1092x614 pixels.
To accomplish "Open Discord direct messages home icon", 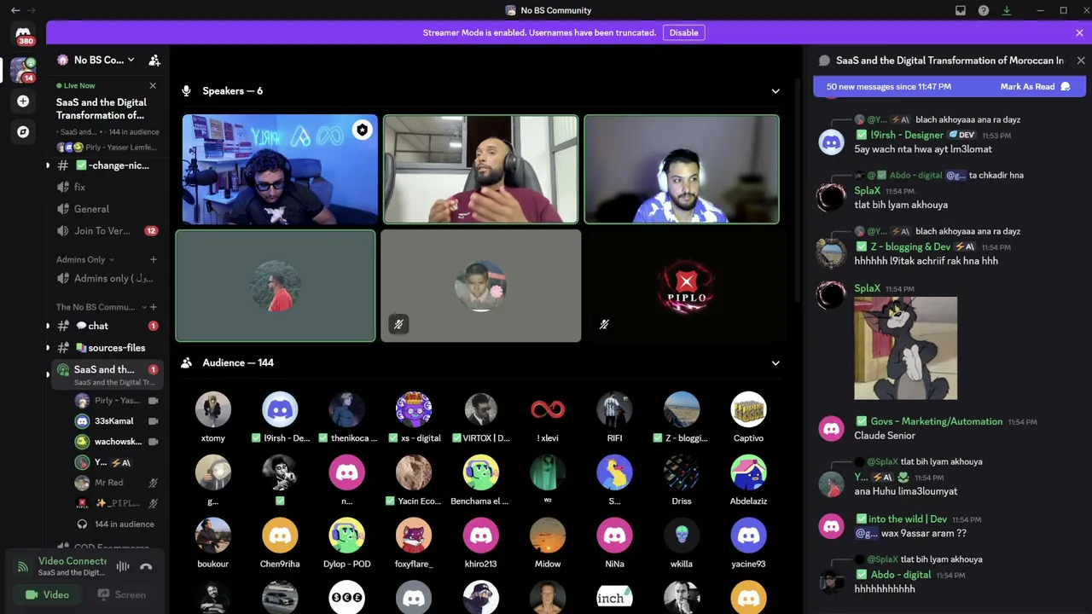I will tap(23, 35).
